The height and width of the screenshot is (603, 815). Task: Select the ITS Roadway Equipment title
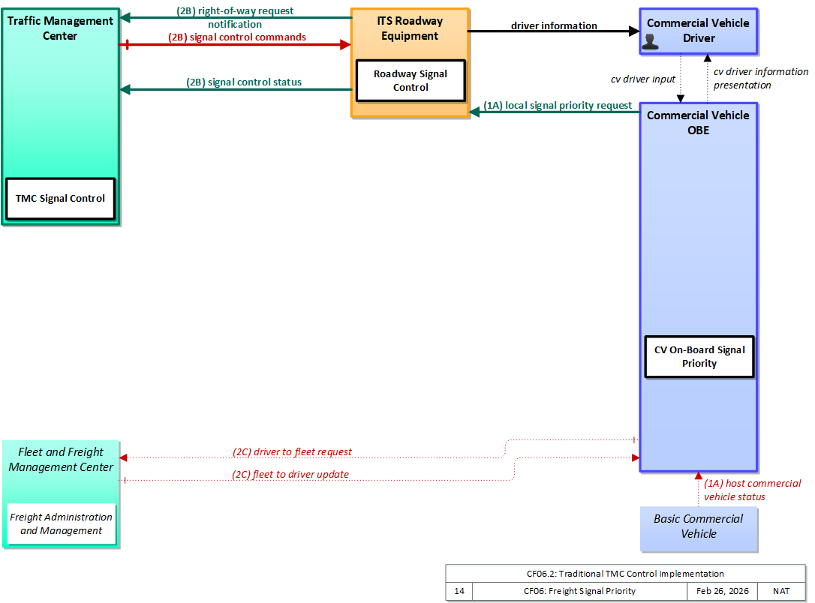pos(410,28)
